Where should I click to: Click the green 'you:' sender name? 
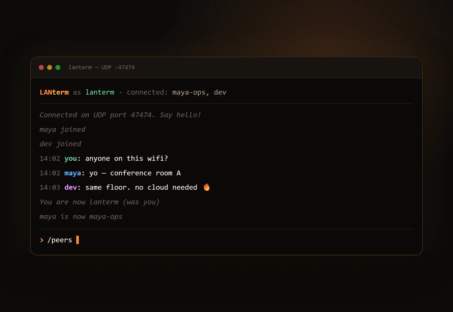click(72, 159)
